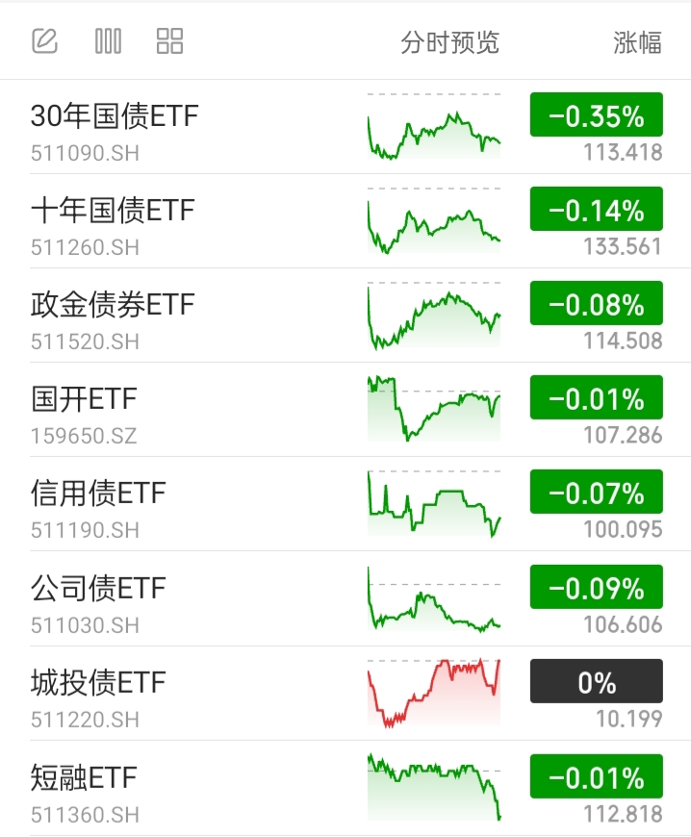Open the 十年国债ETF entry
The height and width of the screenshot is (837, 691).
tap(345, 221)
